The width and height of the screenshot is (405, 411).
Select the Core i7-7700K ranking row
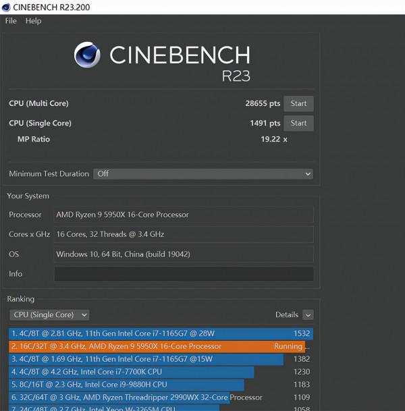tap(161, 372)
